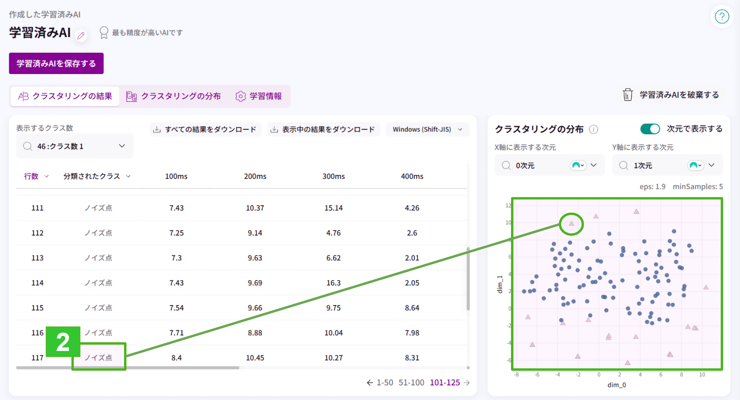Click the right arrow pagination icon
740x400 pixels.
click(x=467, y=383)
